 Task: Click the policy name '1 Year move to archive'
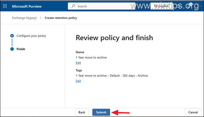[91, 57]
